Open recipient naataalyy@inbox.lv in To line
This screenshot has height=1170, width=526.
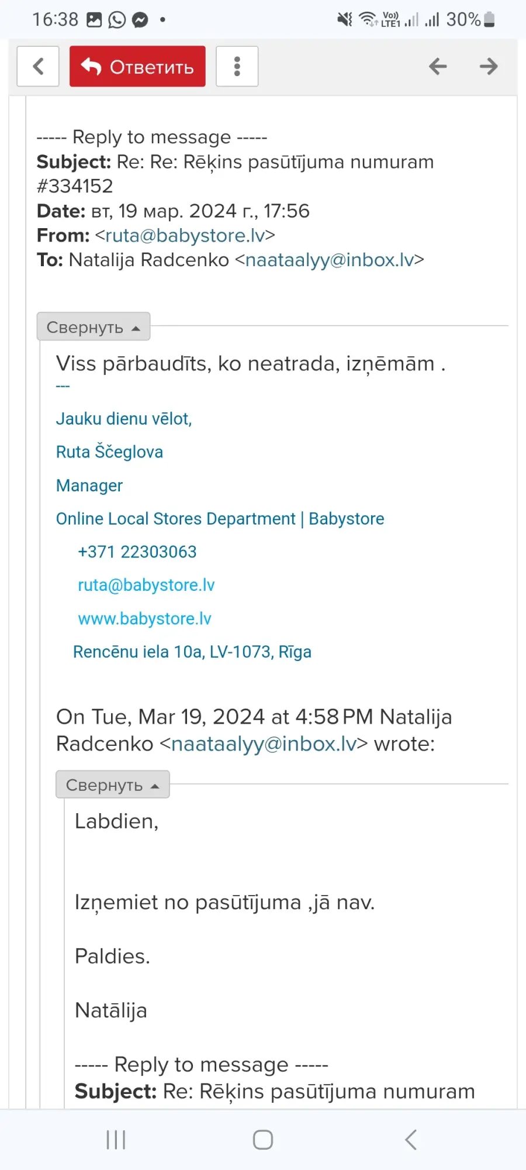[x=330, y=260]
